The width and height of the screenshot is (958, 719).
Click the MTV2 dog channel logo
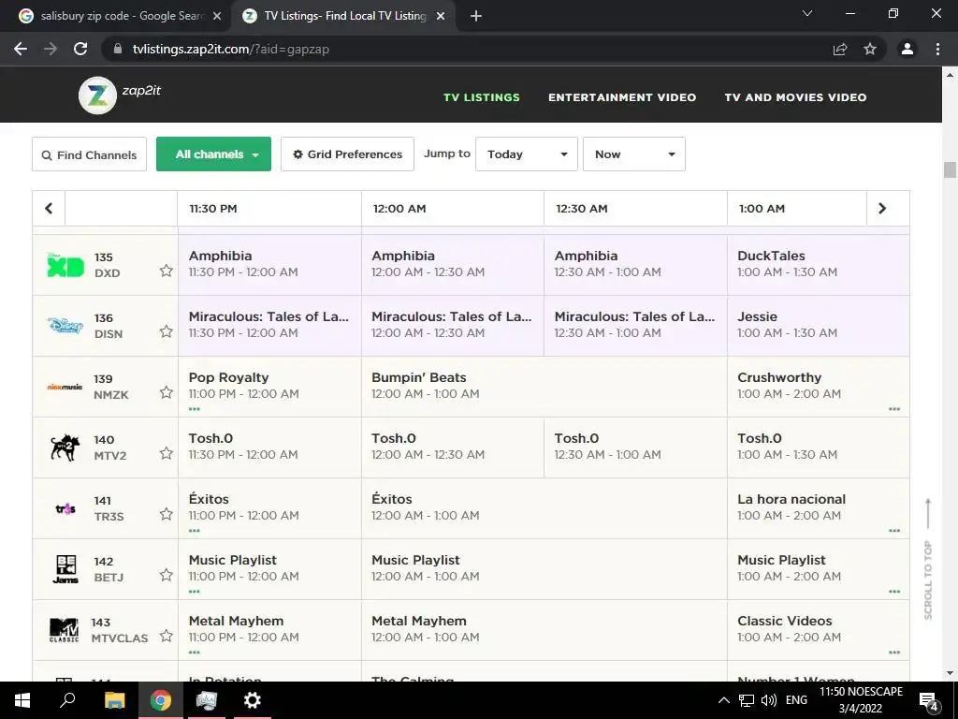(65, 448)
